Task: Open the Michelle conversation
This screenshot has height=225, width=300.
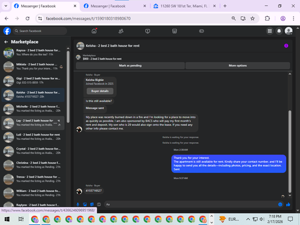Action: point(33,109)
